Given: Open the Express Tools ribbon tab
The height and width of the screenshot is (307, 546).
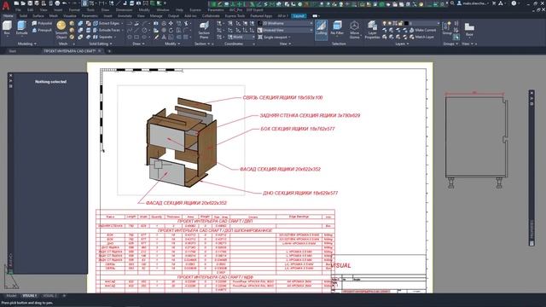Looking at the screenshot, I should click(235, 16).
